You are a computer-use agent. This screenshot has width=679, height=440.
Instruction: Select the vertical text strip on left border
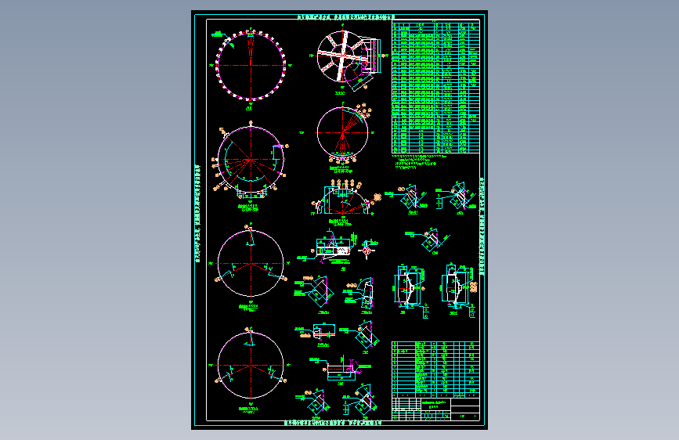[x=198, y=214]
